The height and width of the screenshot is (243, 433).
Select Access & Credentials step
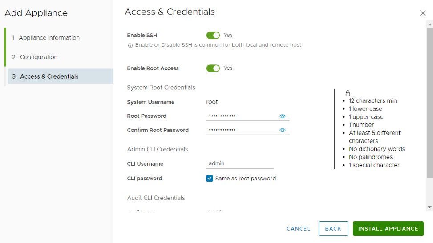point(49,76)
